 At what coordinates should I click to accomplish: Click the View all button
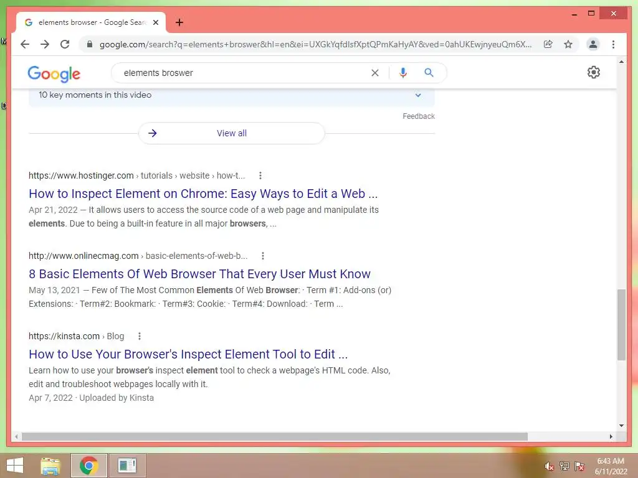pyautogui.click(x=232, y=133)
